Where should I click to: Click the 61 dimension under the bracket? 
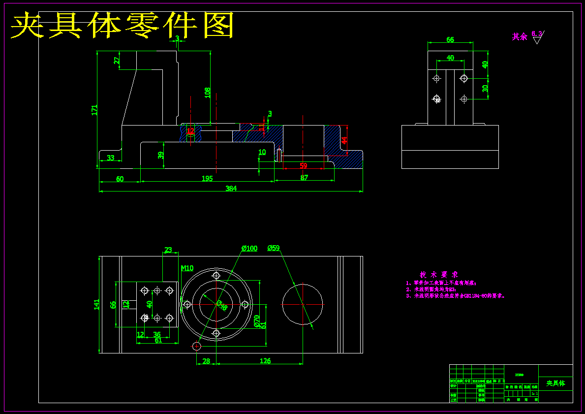158,340
